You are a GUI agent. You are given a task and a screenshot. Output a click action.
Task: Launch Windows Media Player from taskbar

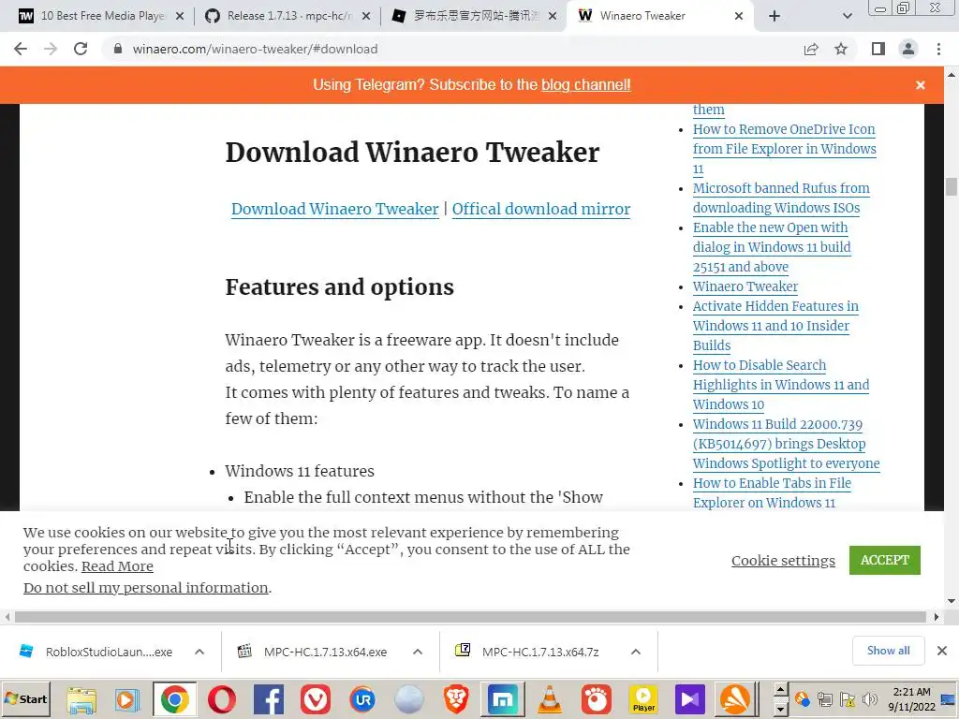click(127, 699)
